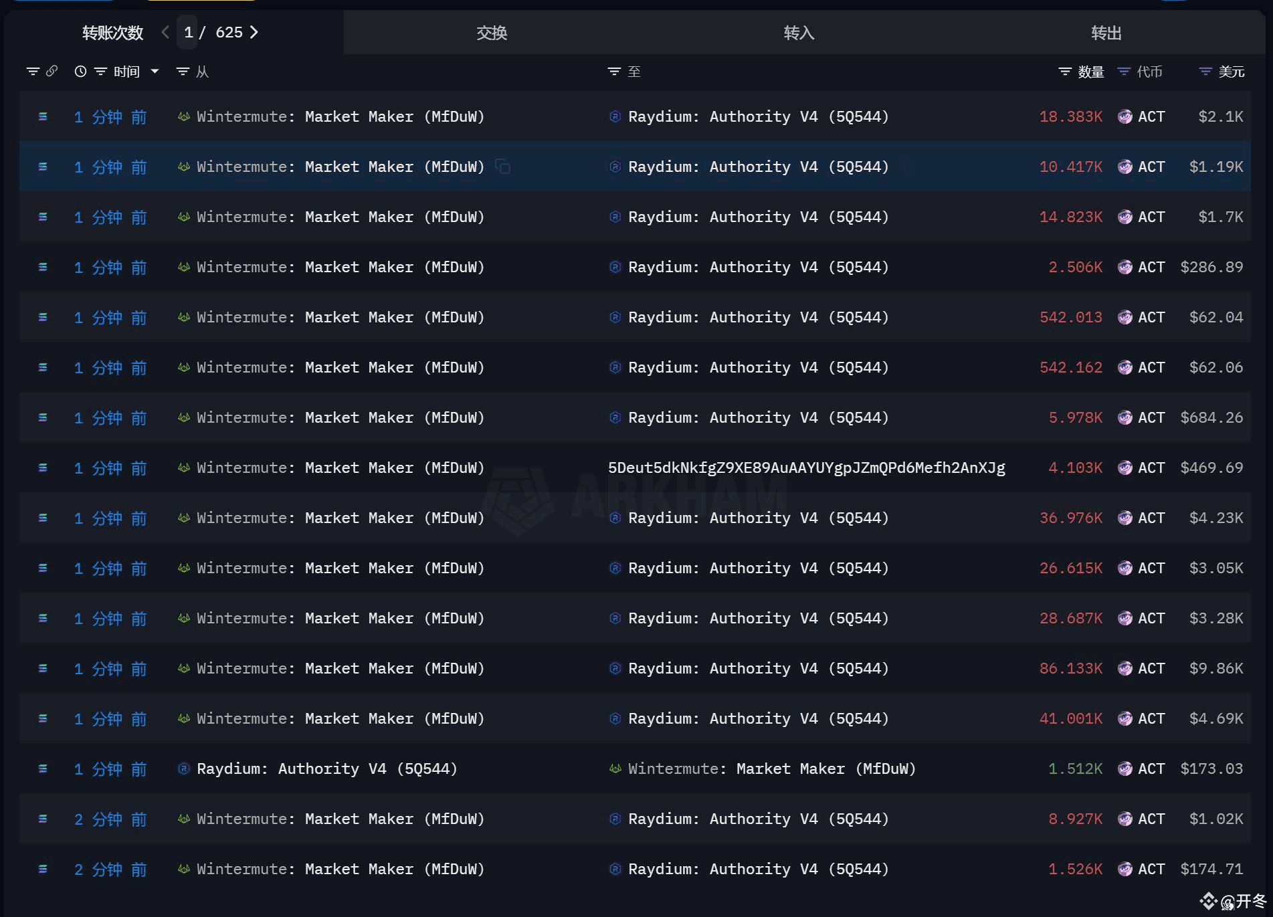Screen dimensions: 1273x917
Task: Open the 数量 column filter
Action: [1065, 72]
